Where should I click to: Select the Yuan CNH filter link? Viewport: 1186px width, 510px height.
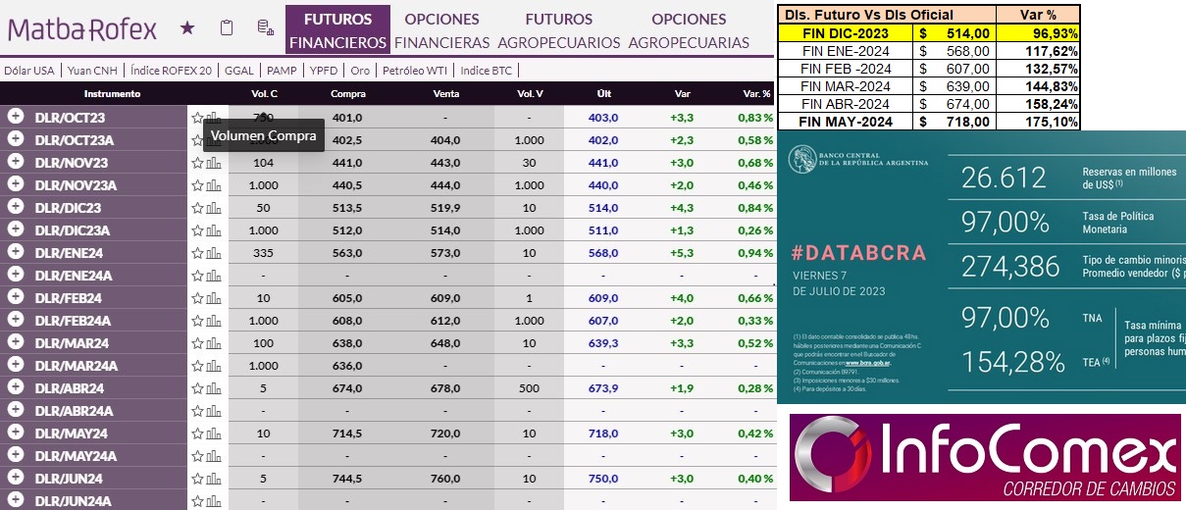[94, 71]
